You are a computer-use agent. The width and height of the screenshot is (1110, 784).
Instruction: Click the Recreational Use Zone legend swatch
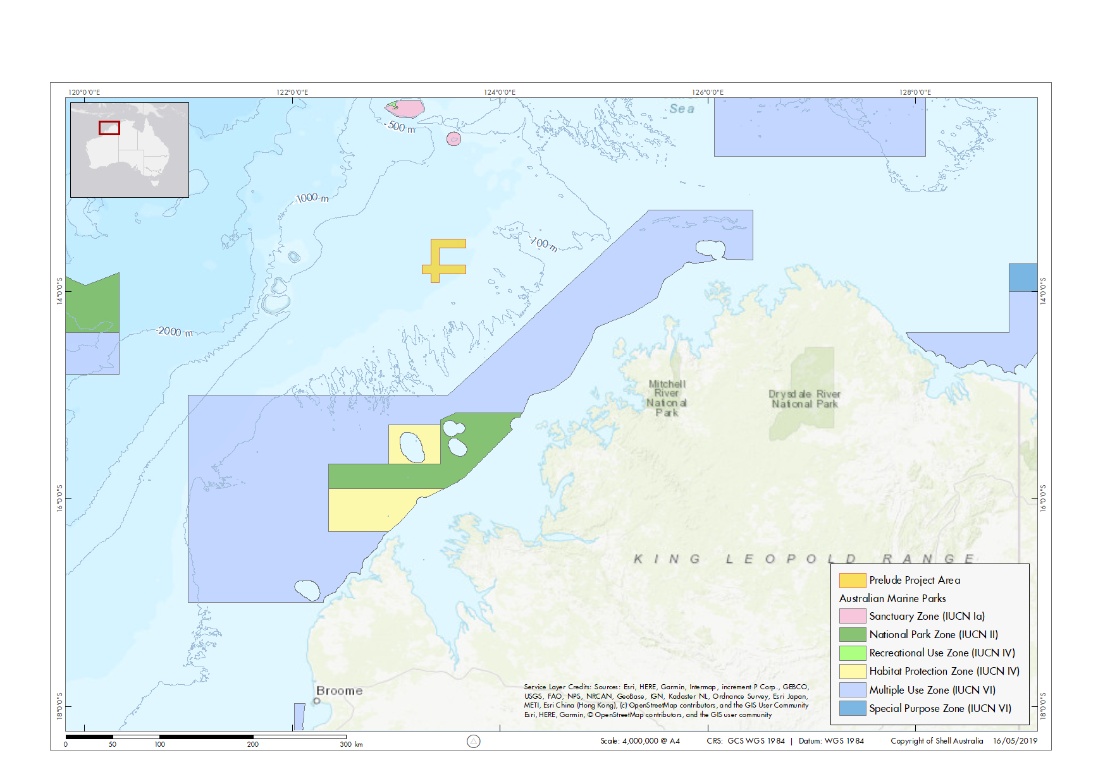852,653
